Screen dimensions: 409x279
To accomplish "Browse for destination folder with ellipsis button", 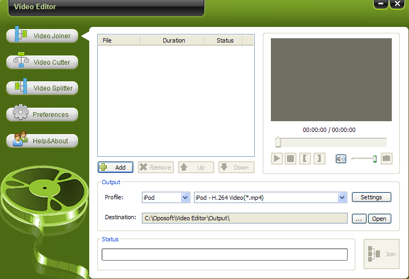I will (359, 219).
